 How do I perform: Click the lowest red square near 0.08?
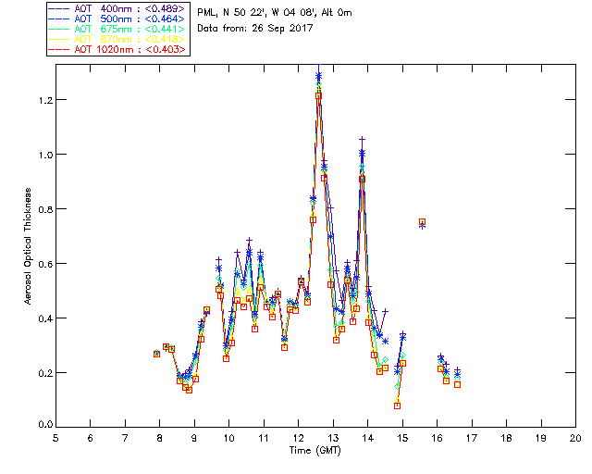[x=397, y=405]
